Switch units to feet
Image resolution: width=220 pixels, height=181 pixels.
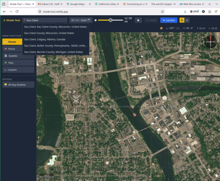pyautogui.click(x=182, y=20)
